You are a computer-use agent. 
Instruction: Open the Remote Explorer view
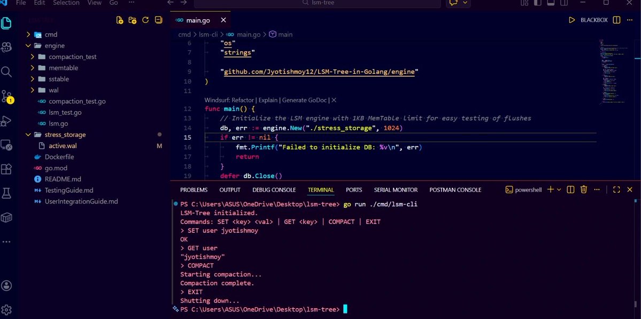[x=6, y=145]
